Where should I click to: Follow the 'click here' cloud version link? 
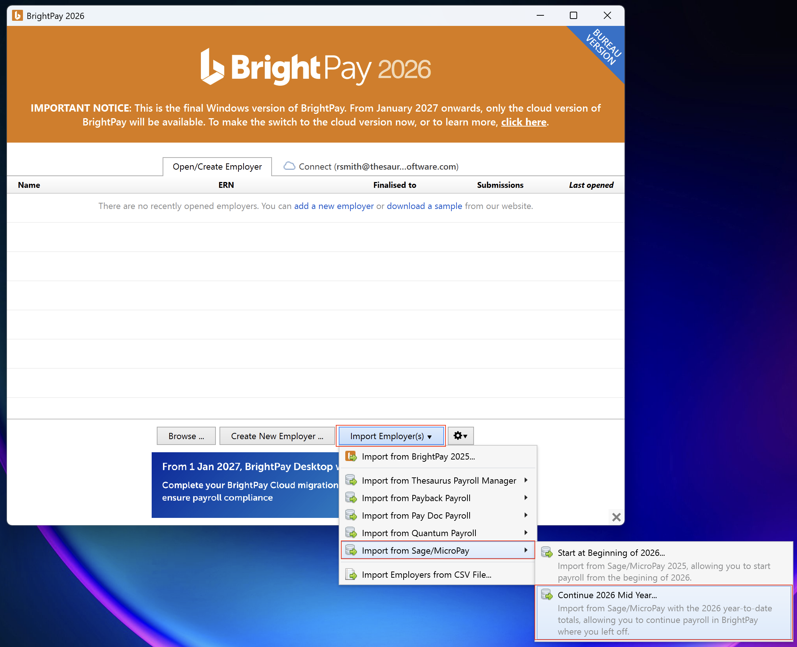click(x=524, y=122)
